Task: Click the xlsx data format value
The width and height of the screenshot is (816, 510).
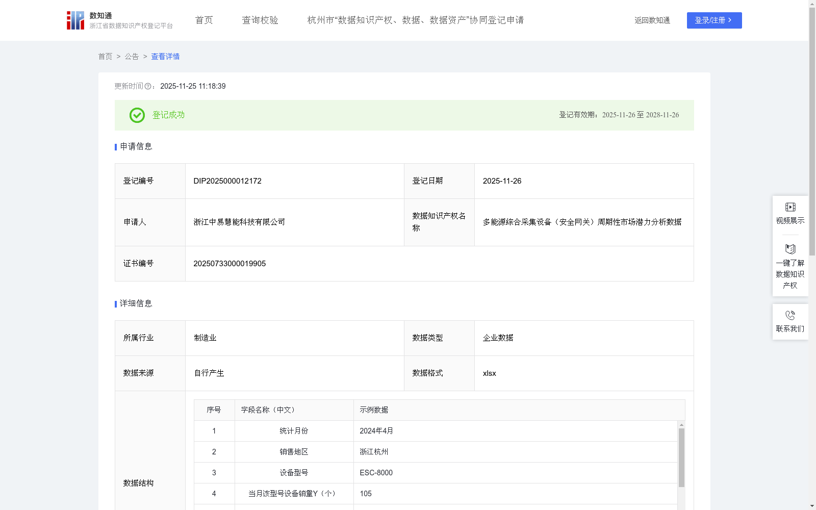Action: tap(489, 373)
